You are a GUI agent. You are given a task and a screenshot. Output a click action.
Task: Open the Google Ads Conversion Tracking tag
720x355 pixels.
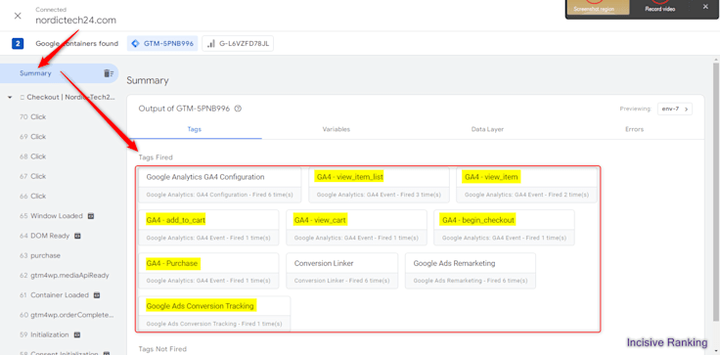(214, 314)
